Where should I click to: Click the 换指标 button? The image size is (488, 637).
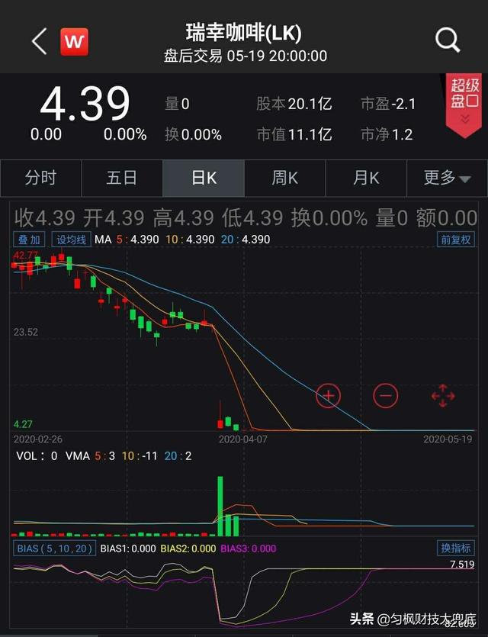[455, 548]
